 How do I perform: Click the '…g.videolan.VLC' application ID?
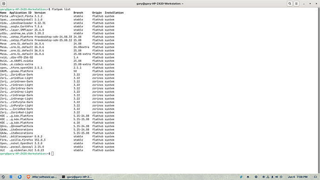pos(21,150)
